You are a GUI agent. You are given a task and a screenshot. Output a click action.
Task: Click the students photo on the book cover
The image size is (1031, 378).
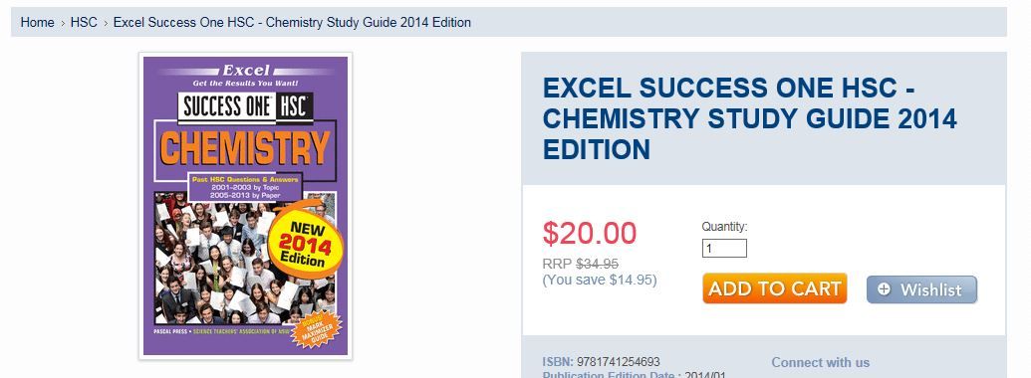(245, 258)
